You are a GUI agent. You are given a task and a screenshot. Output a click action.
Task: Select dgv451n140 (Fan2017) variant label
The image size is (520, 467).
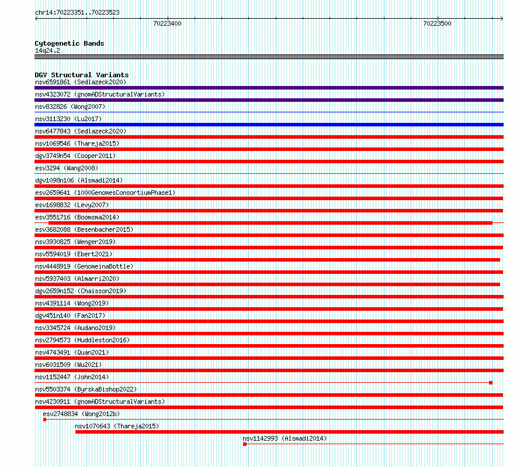(x=70, y=315)
